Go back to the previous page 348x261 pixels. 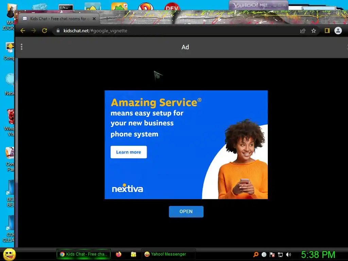click(23, 31)
